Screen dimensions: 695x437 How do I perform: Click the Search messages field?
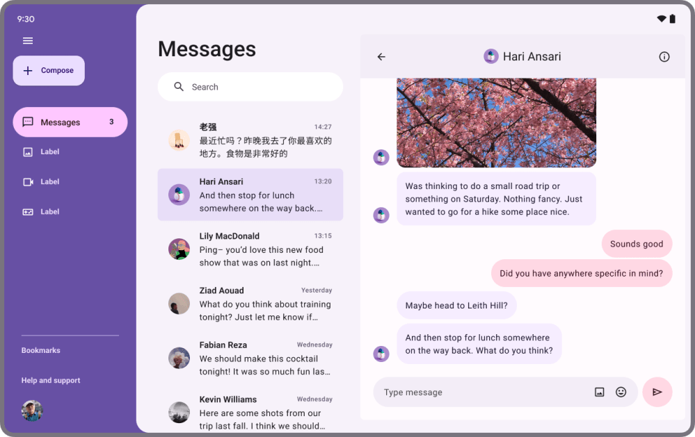[261, 87]
